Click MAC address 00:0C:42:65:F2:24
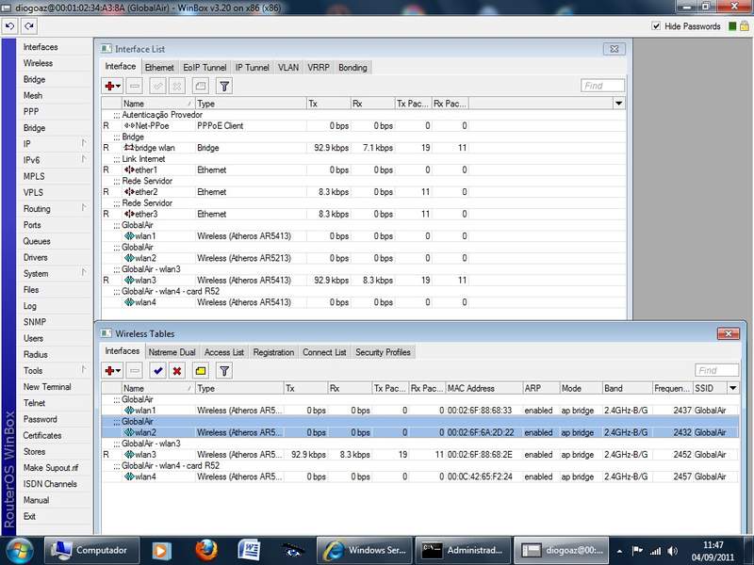 480,477
